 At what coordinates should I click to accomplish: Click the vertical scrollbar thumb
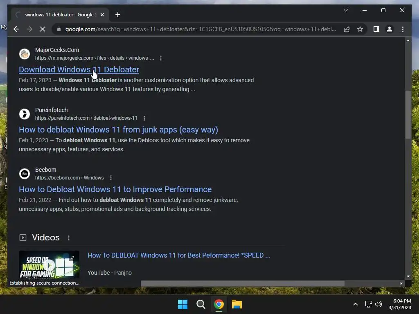pyautogui.click(x=408, y=115)
